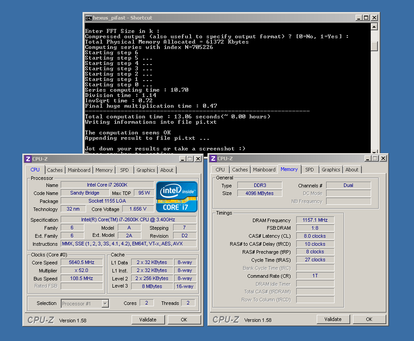Minimize the left CPU-Z window
Image resolution: width=414 pixels, height=341 pixels.
182,159
